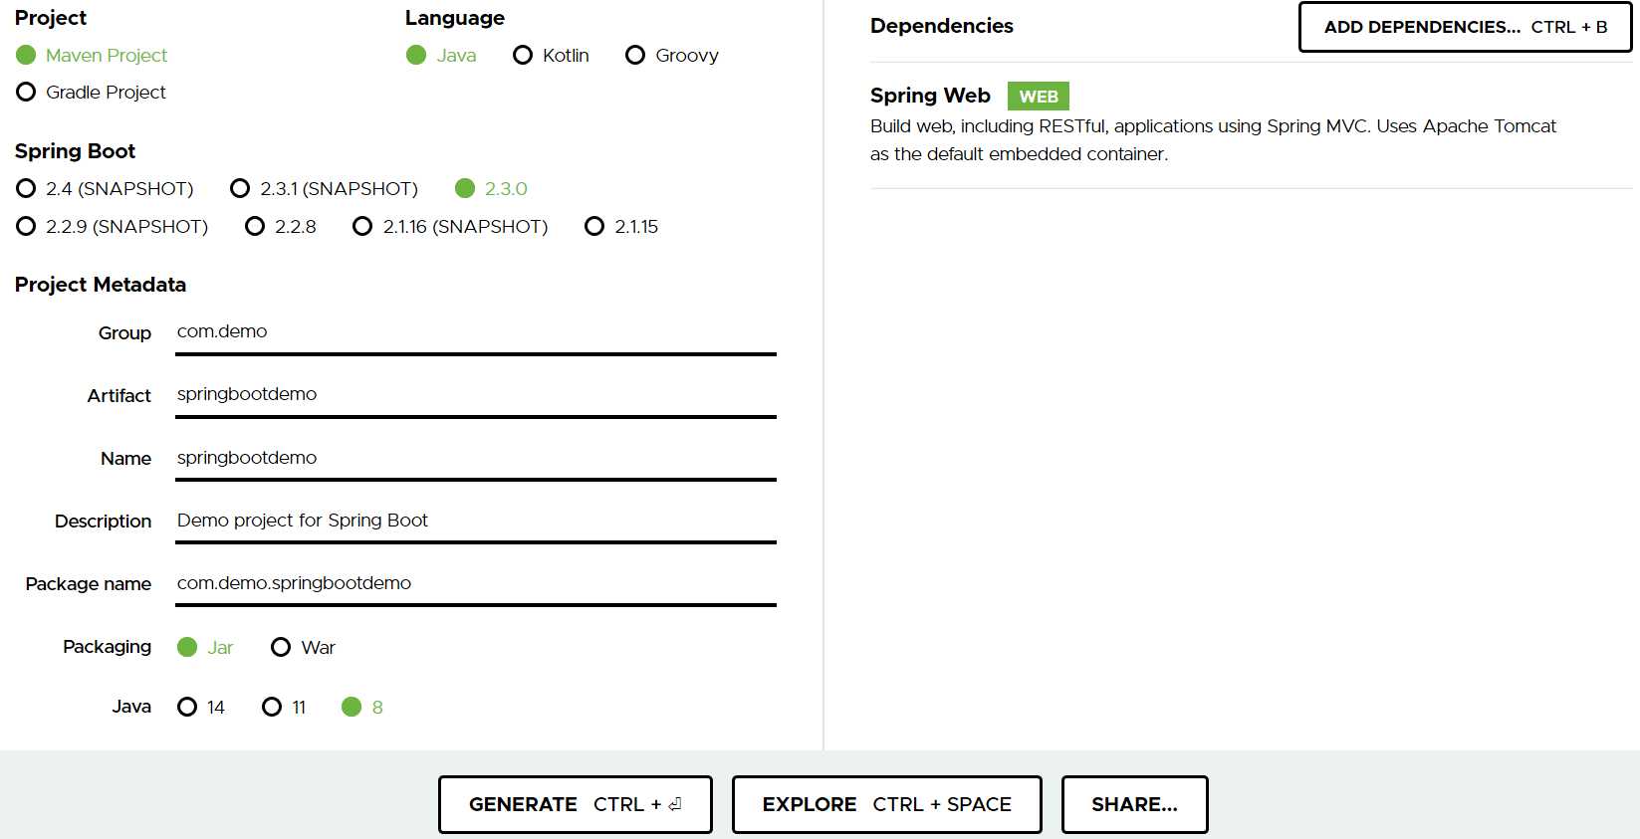This screenshot has height=839, width=1640.
Task: Select Spring Boot 2.1.15
Action: (x=621, y=227)
